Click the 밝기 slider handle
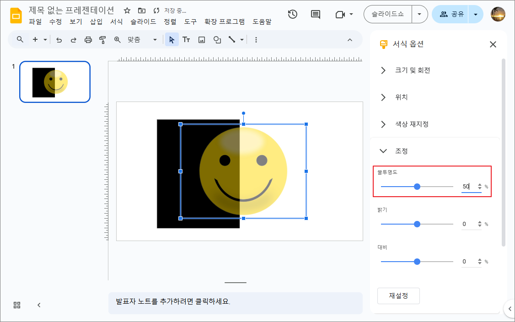The width and height of the screenshot is (515, 322). pyautogui.click(x=417, y=224)
